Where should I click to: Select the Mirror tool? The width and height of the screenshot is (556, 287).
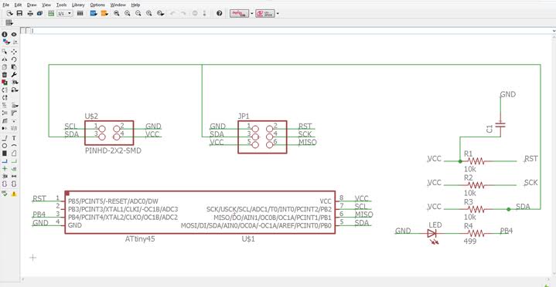tap(5, 59)
